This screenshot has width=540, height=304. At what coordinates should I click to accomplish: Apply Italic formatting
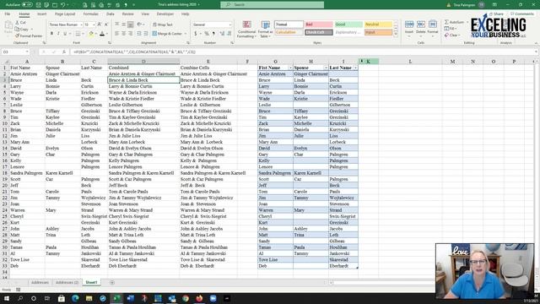click(58, 34)
